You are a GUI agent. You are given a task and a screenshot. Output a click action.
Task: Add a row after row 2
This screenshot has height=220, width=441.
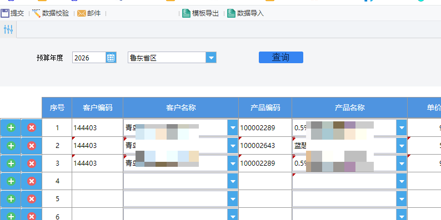11,146
